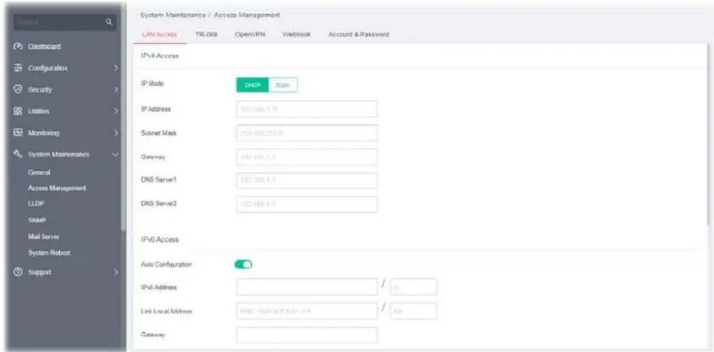Screen dimensions: 714x352
Task: Open SNMP settings in sidebar
Action: pos(35,221)
